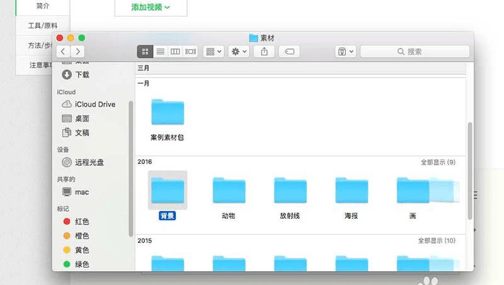This screenshot has width=504, height=285.
Task: Go forward with the right arrow button
Action: coord(77,52)
